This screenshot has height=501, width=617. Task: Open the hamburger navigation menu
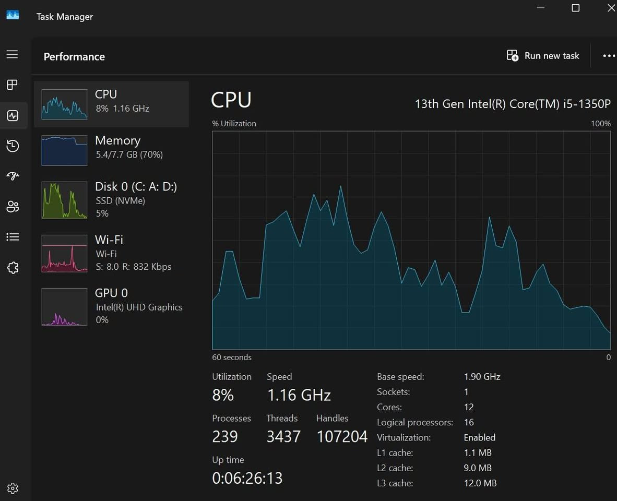[x=13, y=54]
